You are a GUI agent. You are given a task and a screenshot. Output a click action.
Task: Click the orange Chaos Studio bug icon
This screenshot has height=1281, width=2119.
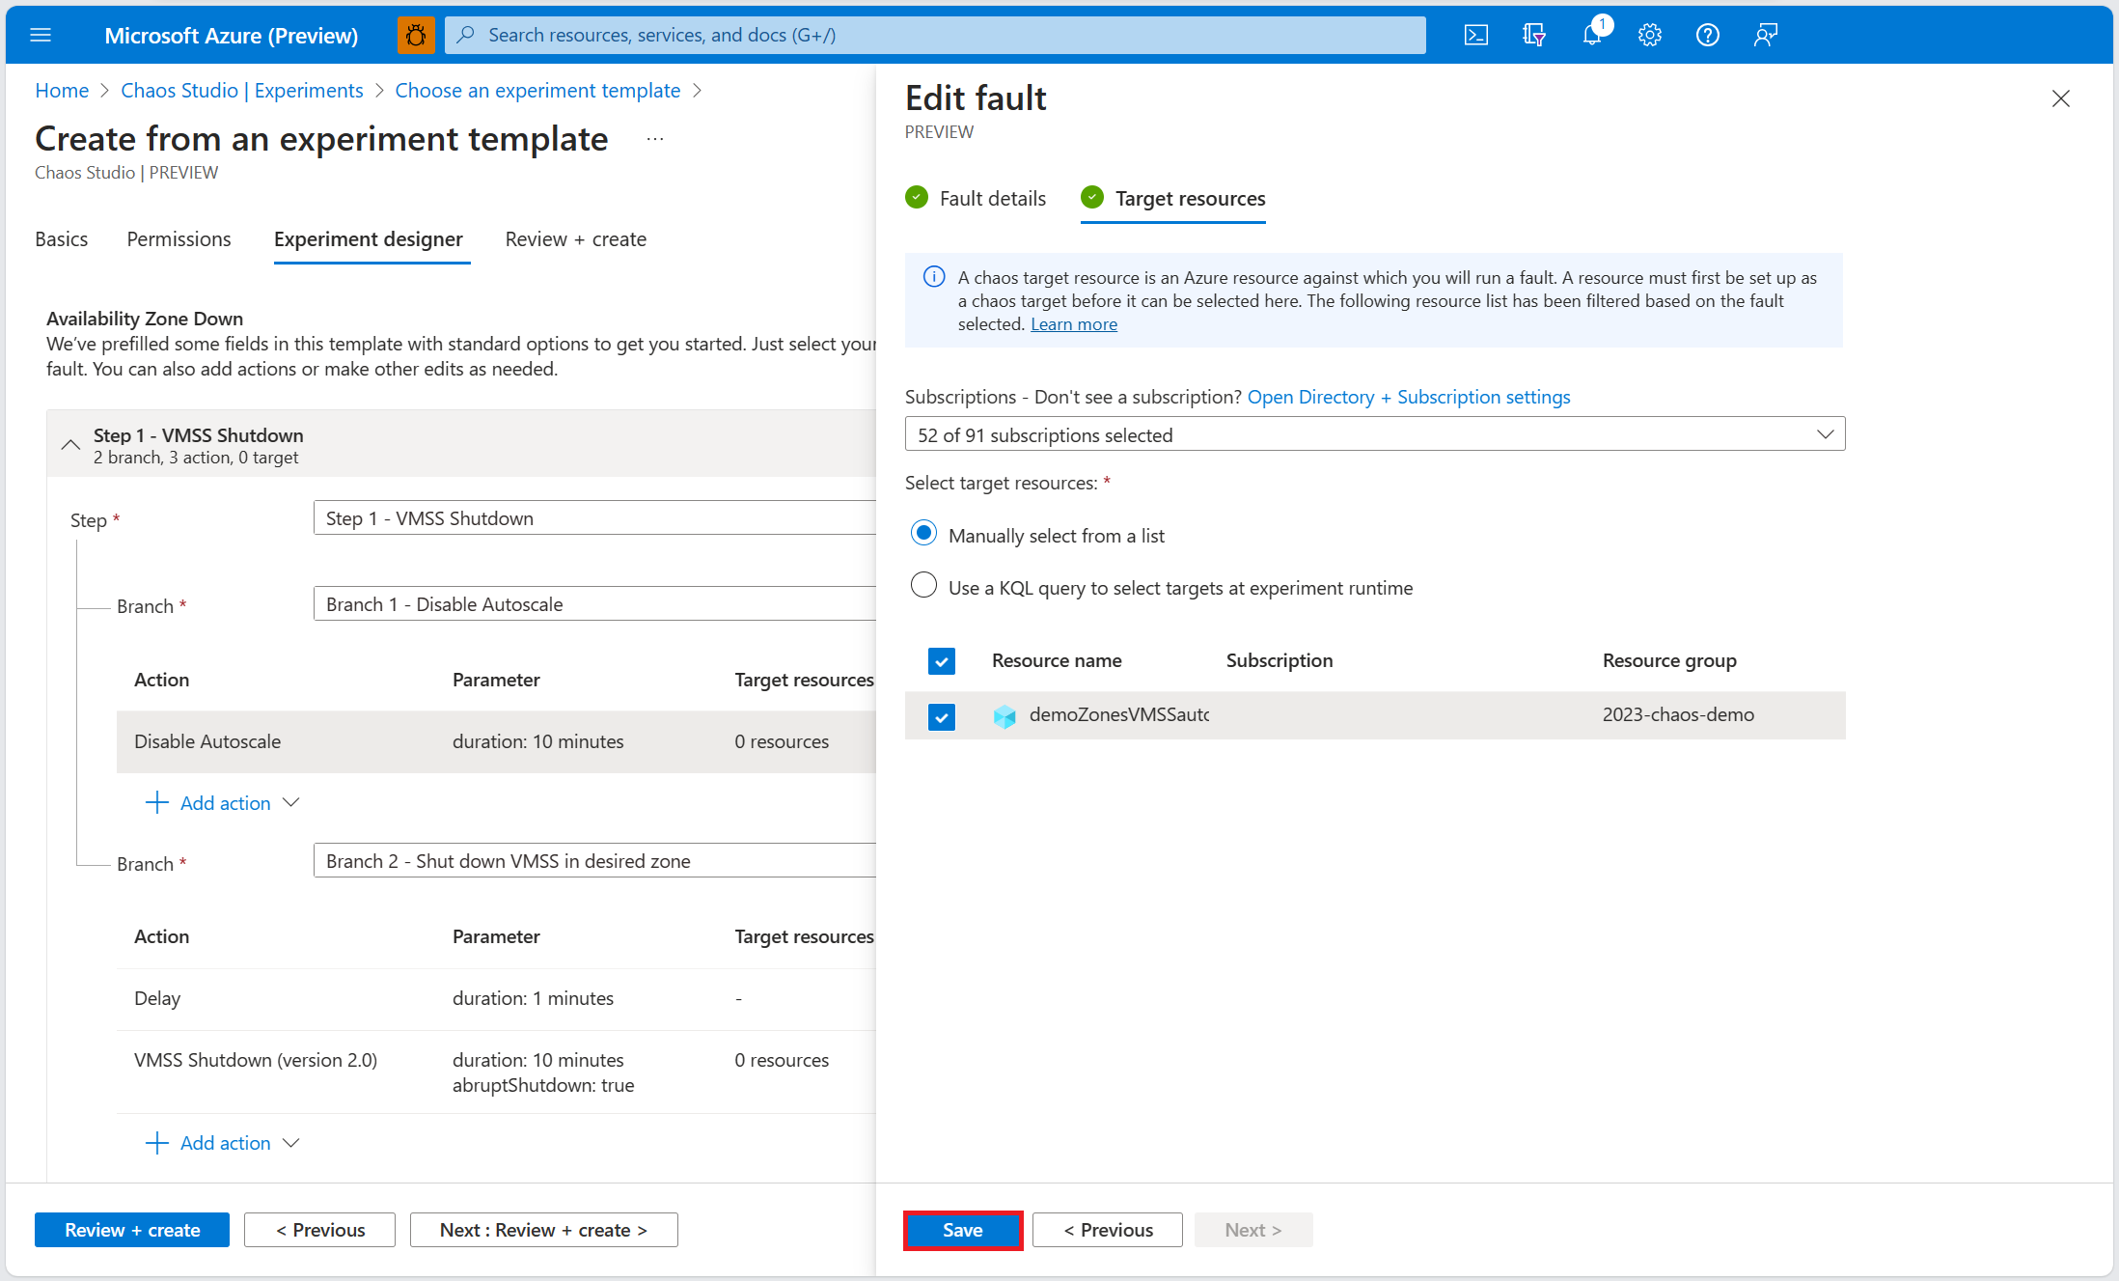(415, 34)
